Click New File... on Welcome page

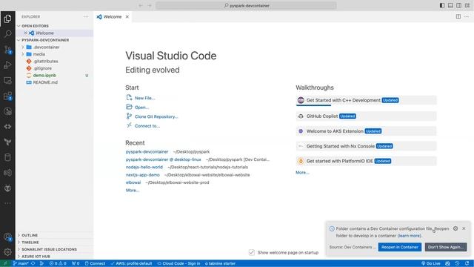[145, 98]
